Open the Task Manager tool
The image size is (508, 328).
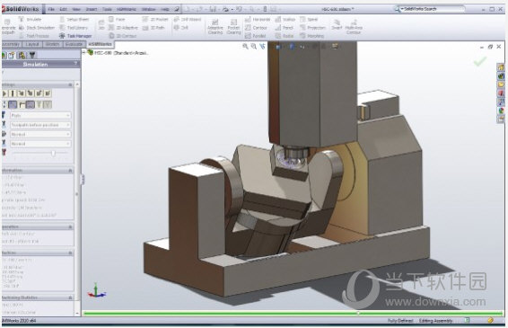(75, 36)
